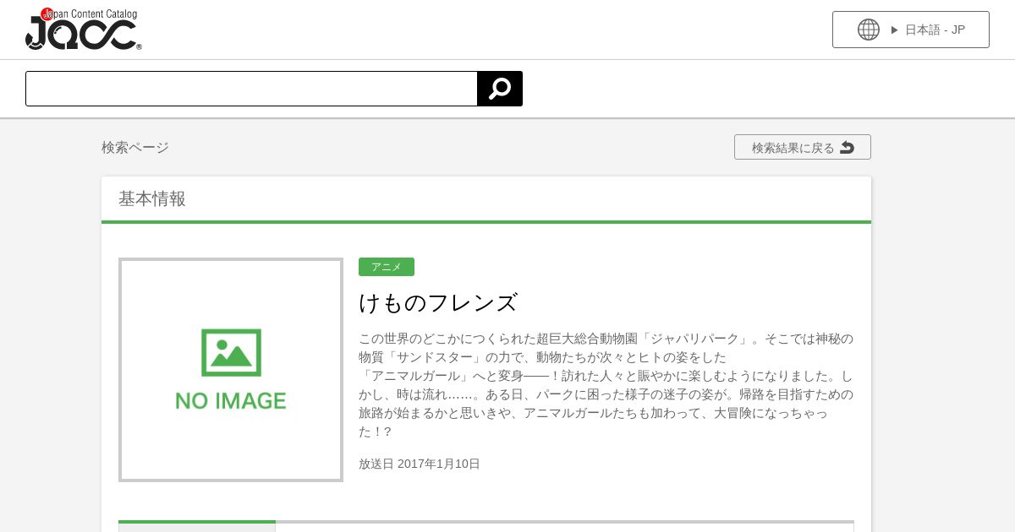
Task: Go back via 検索結果に戻る button
Action: point(803,147)
